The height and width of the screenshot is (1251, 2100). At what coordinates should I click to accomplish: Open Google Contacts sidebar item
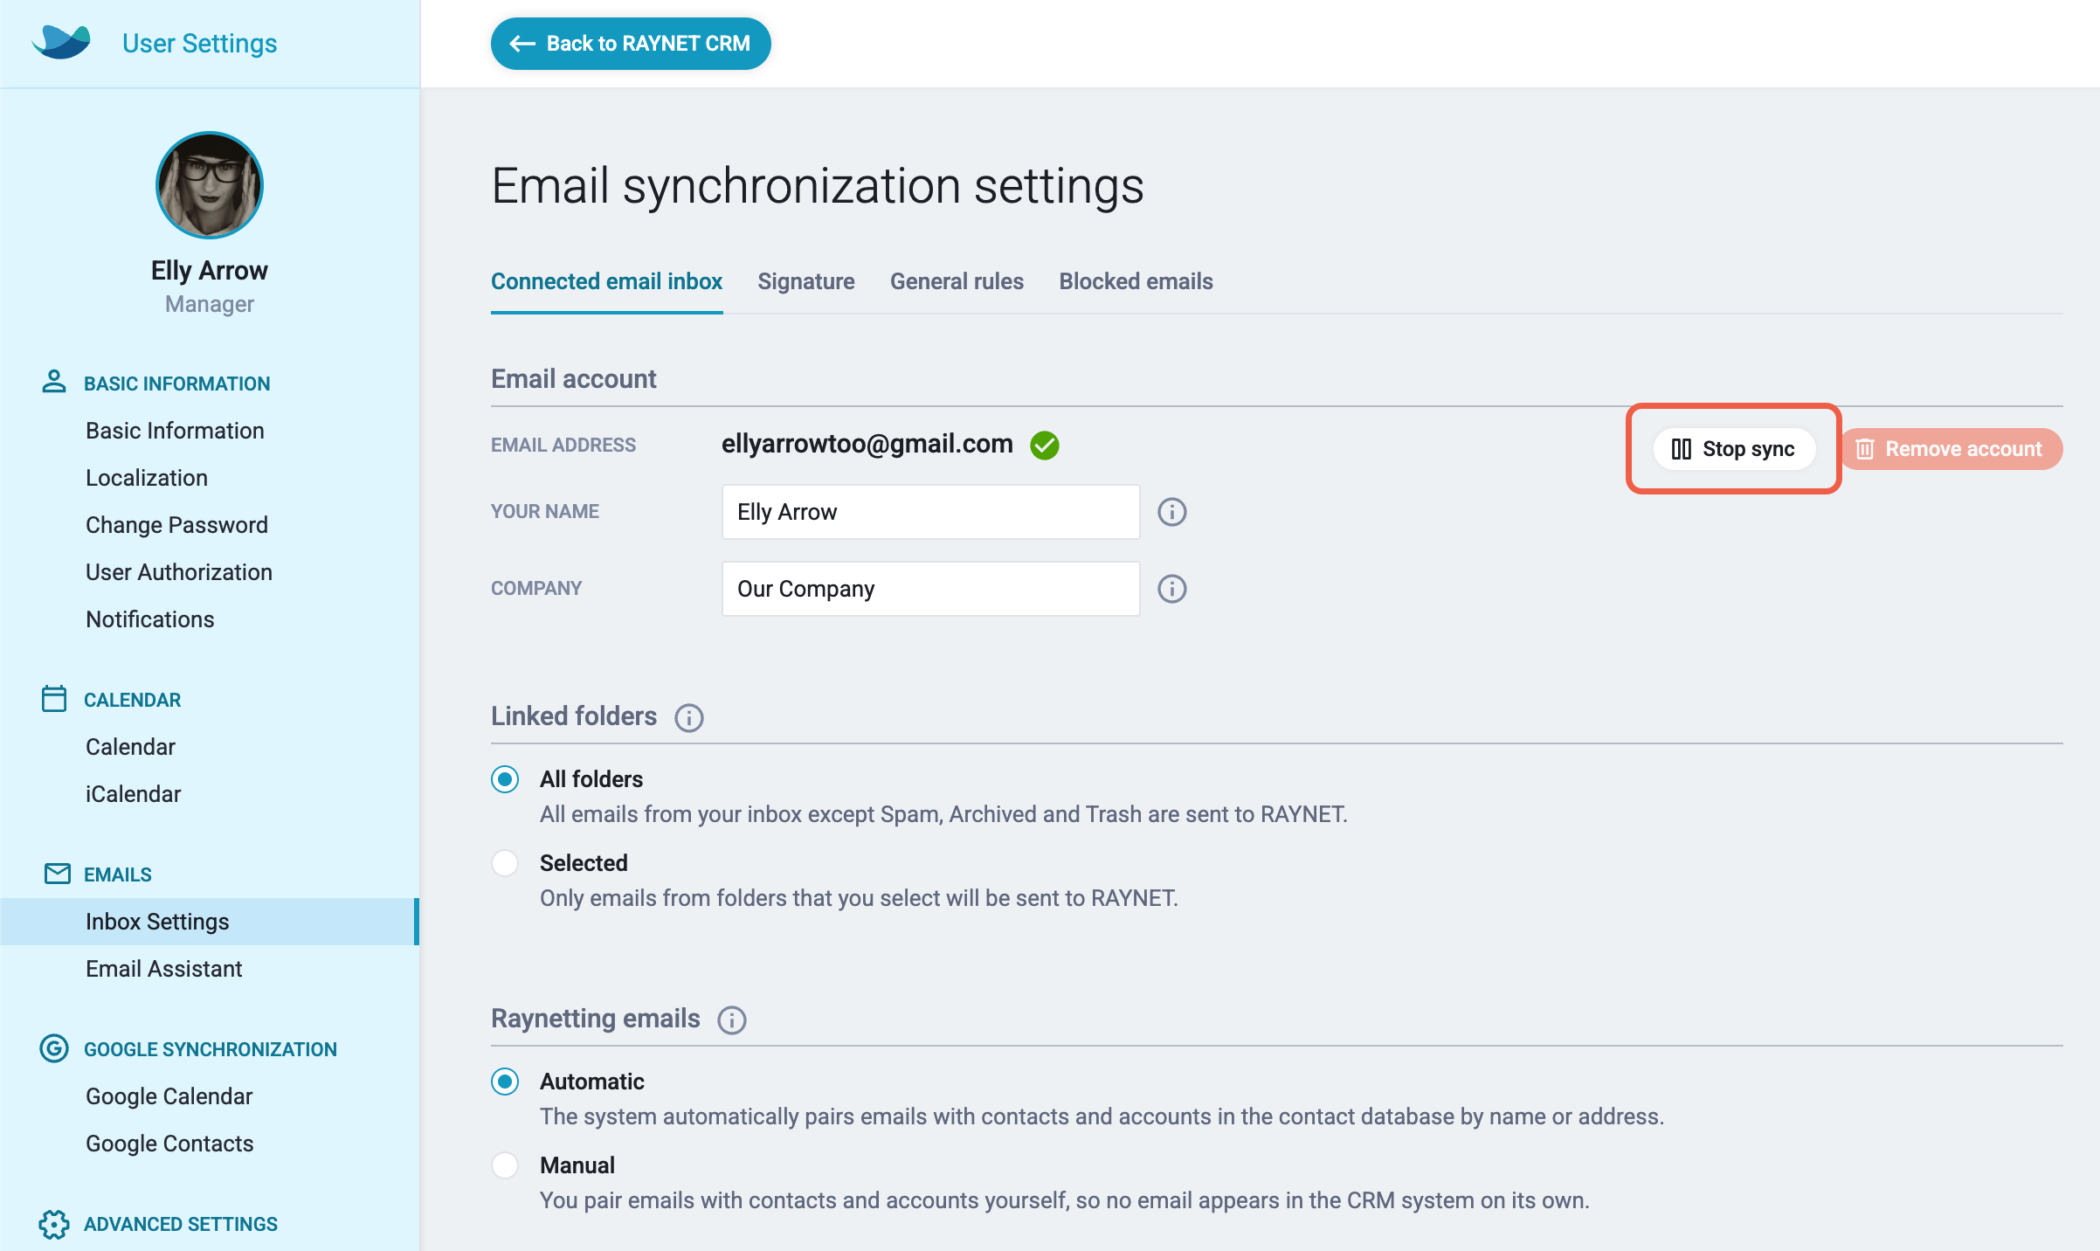(169, 1144)
